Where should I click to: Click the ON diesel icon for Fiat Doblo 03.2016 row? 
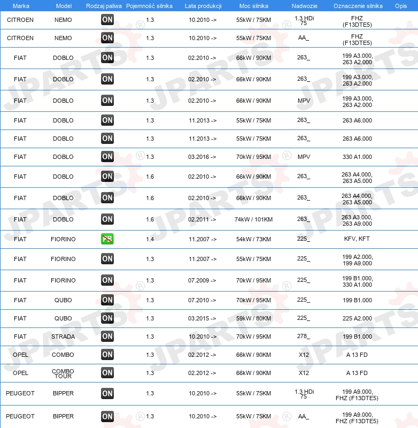pos(107,157)
